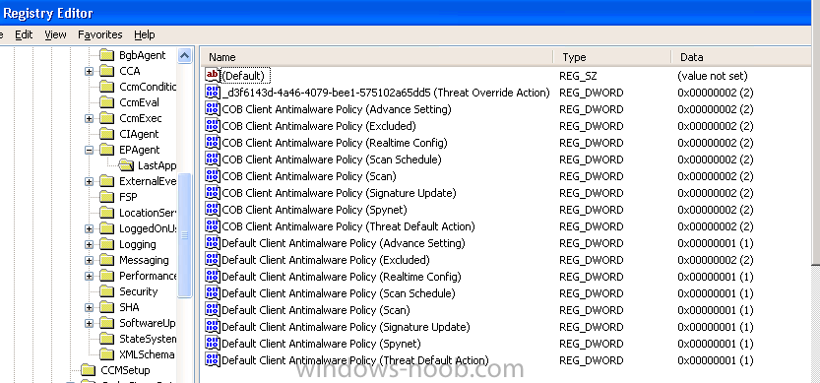
Task: Click DWORD icon for COB Signature Update
Action: pos(213,193)
